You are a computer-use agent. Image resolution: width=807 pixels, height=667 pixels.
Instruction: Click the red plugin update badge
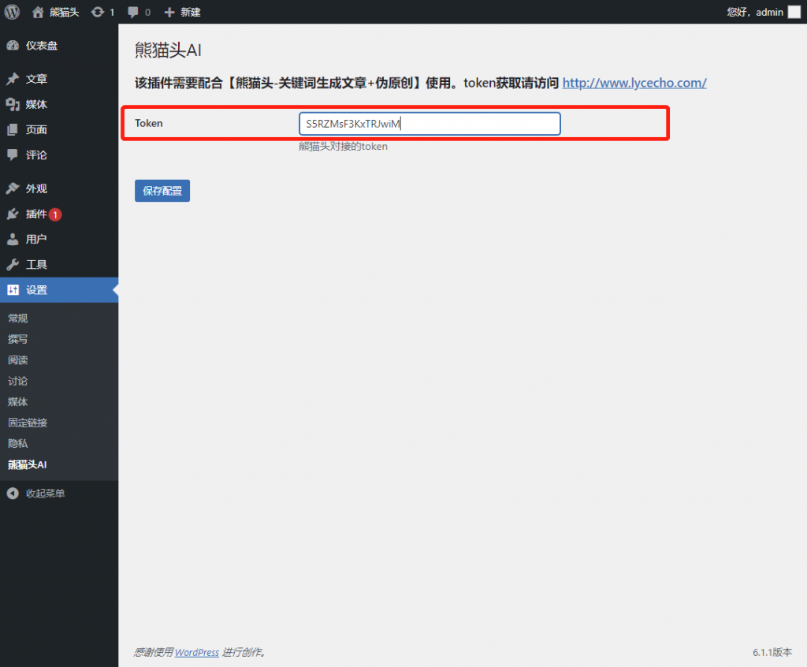(x=55, y=214)
